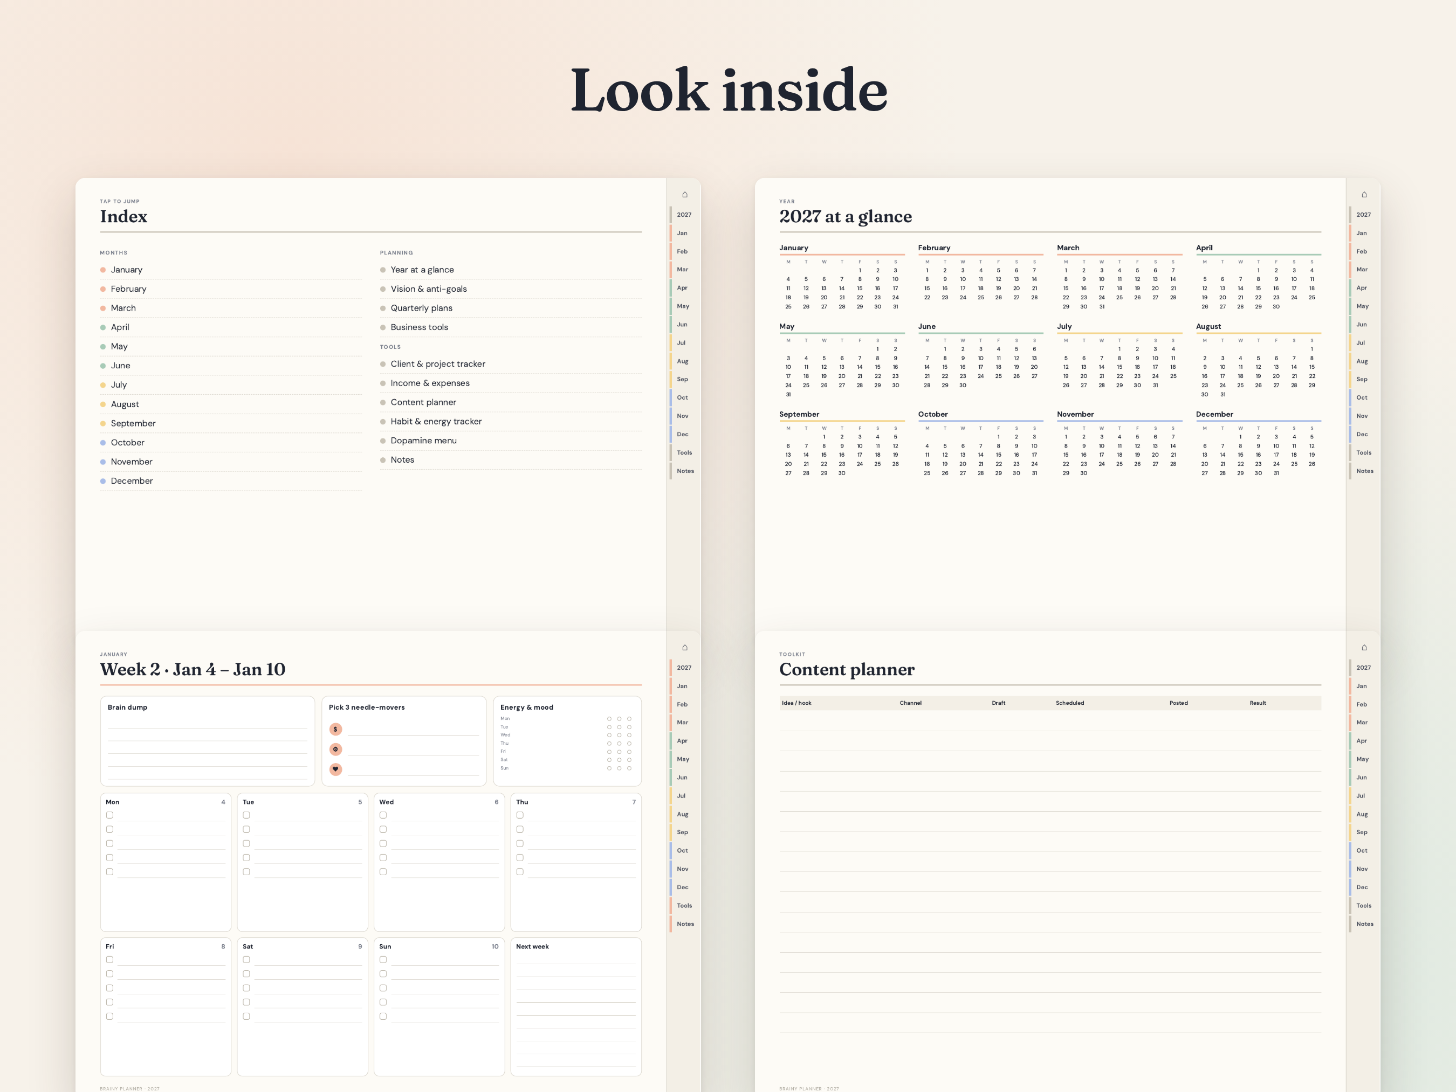Click the dollar sign needle-mover icon
Viewport: 1456px width, 1092px height.
336,729
